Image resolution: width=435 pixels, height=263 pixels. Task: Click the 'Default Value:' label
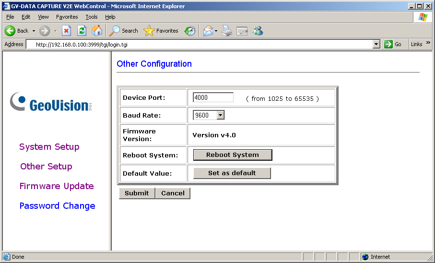coord(147,174)
